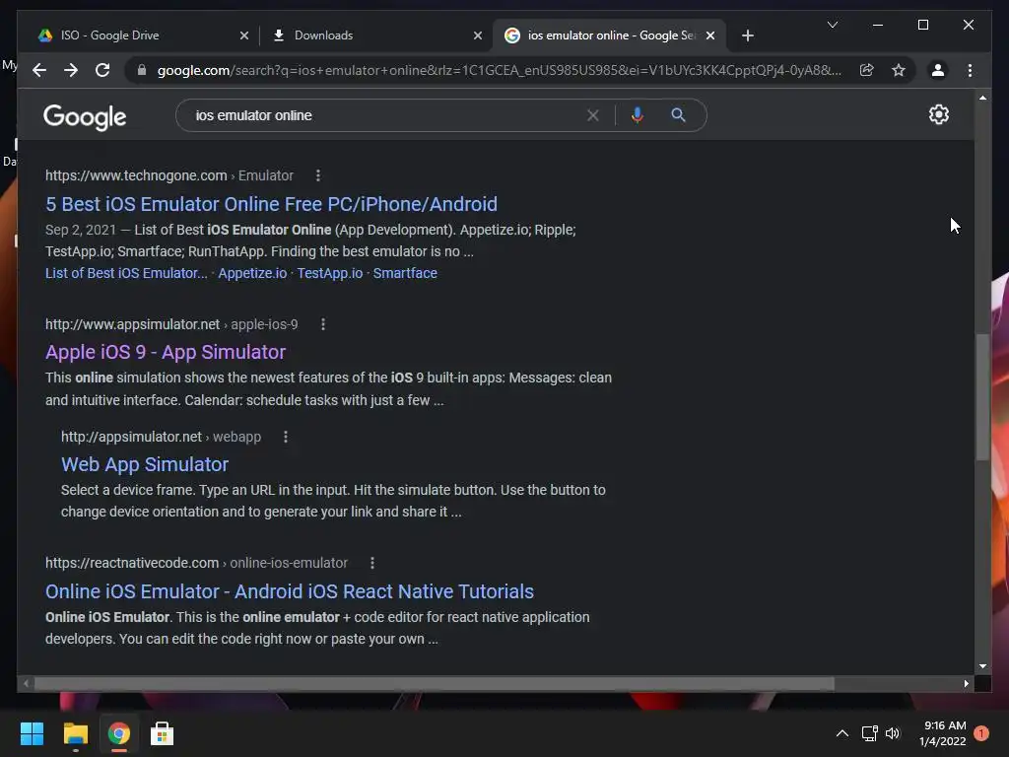This screenshot has height=757, width=1009.
Task: Open network settings from the tray
Action: pos(869,733)
